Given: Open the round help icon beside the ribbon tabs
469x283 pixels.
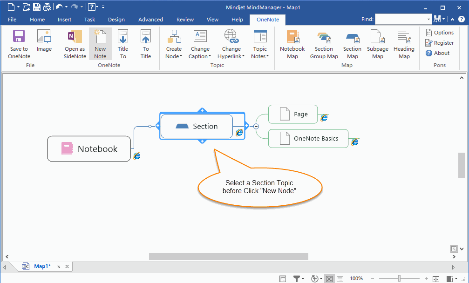Looking at the screenshot, I should 462,19.
